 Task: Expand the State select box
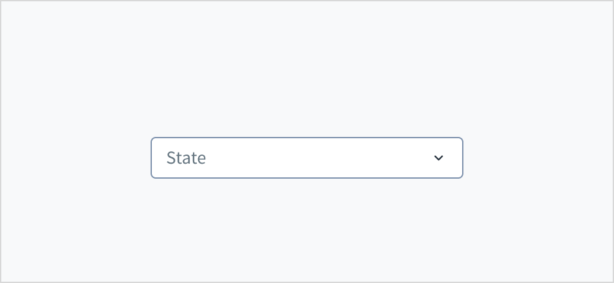(x=306, y=158)
